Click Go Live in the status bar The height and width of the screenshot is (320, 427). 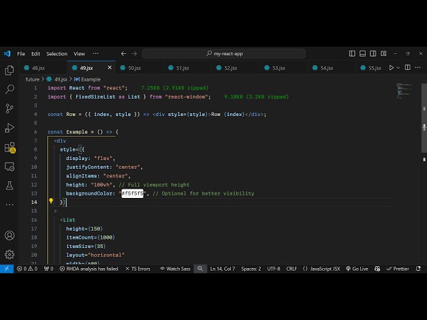[357, 269]
